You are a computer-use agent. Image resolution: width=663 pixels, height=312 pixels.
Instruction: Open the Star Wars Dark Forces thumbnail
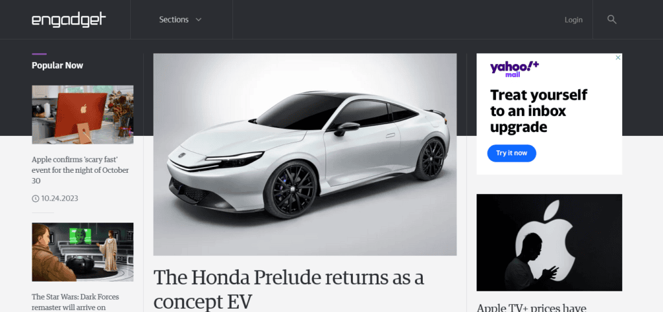(82, 252)
